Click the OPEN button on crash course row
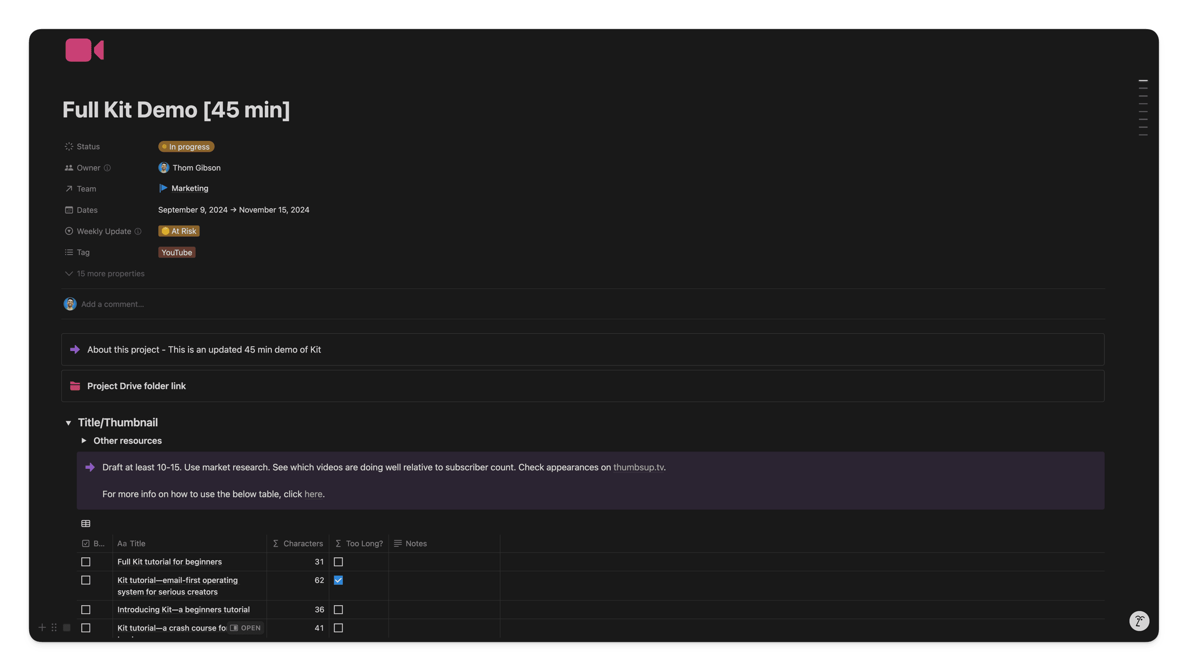This screenshot has width=1188, height=671. point(246,628)
